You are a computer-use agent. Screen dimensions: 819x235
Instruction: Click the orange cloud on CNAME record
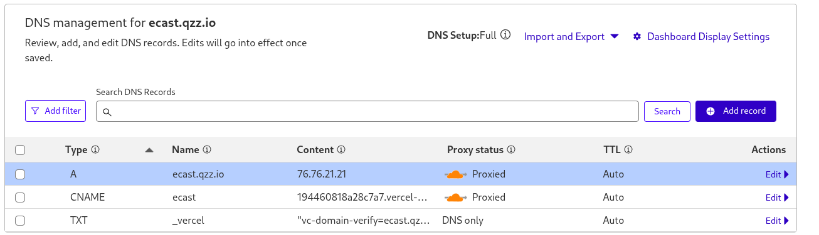pos(457,197)
